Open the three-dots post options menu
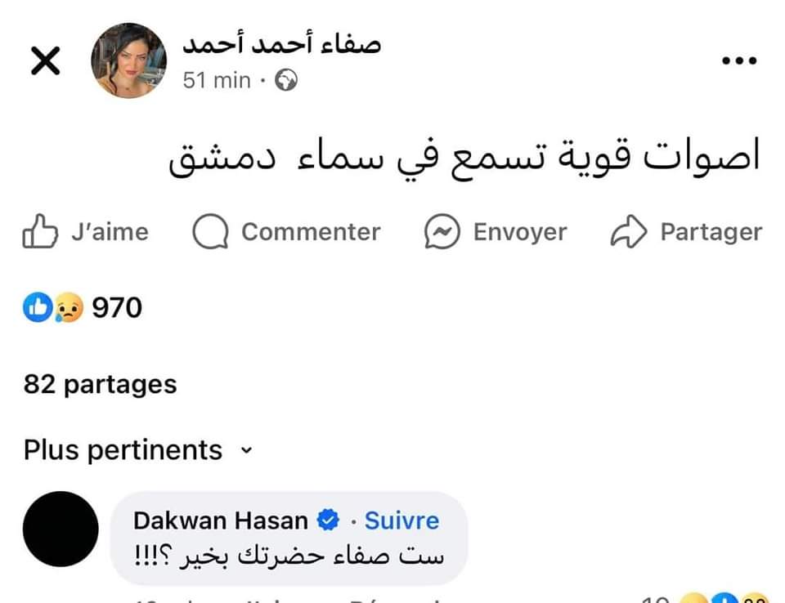The height and width of the screenshot is (603, 785). click(x=740, y=61)
